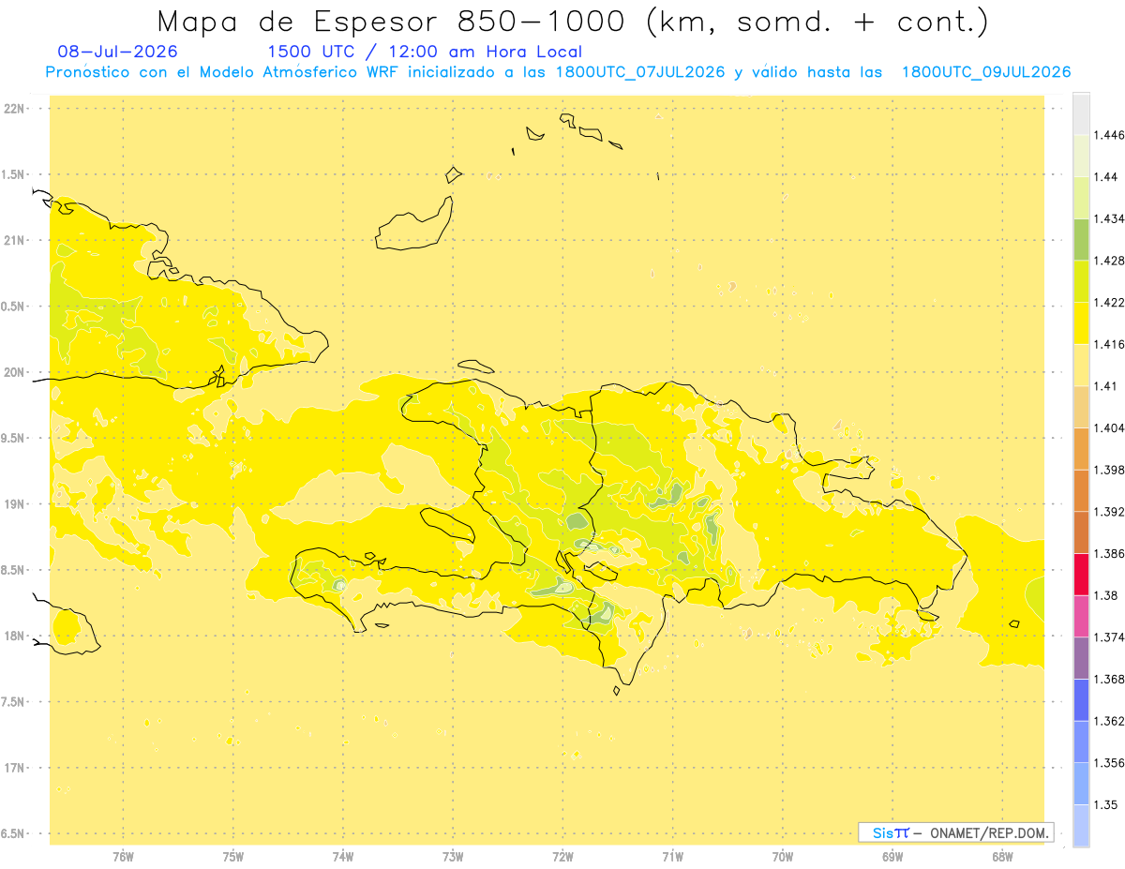Click the latitude axis label '22N'
The image size is (1125, 869).
14,109
